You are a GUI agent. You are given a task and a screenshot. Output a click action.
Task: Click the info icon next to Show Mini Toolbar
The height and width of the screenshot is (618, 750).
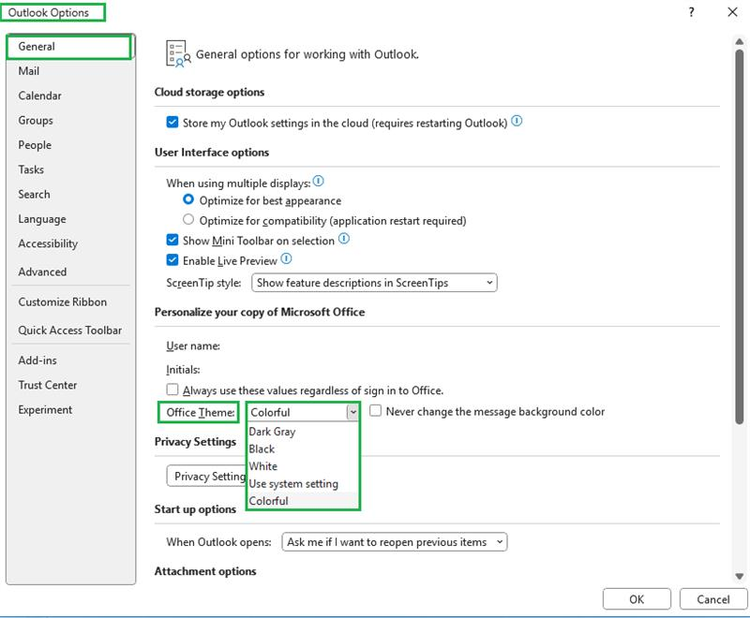344,239
